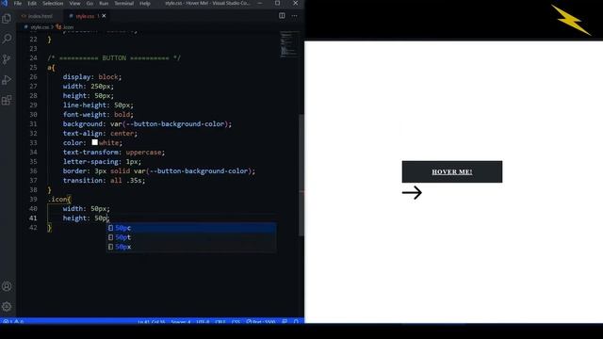Image resolution: width=603 pixels, height=339 pixels.
Task: Select the 50pt autocomplete suggestion
Action: point(191,237)
